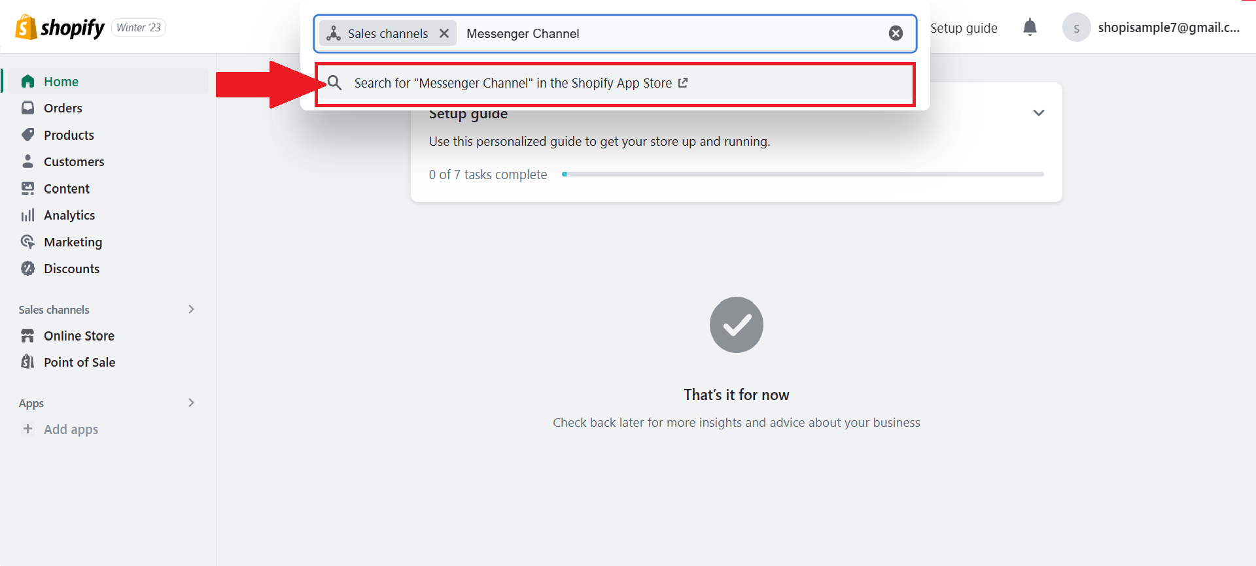Open Setup guide in top bar
Screen dimensions: 1256x566
coord(964,28)
